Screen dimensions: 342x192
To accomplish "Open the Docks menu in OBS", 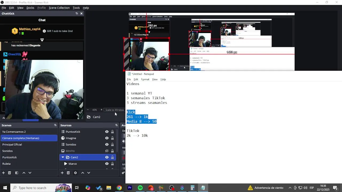I will pyautogui.click(x=30, y=8).
